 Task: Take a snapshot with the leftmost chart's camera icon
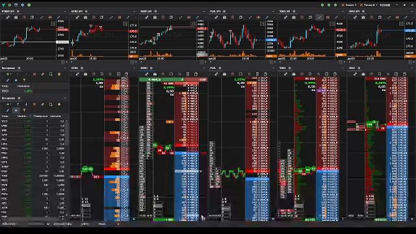16,18
